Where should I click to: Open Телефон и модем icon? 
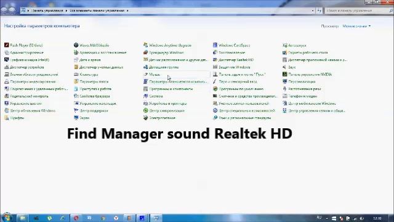click(284, 96)
